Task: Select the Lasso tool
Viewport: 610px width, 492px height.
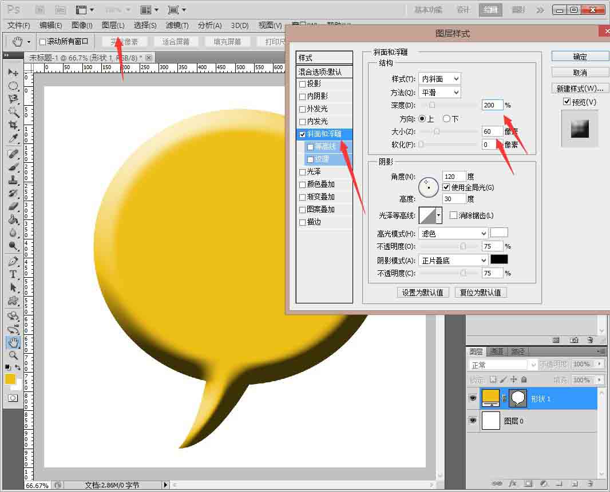Action: click(x=13, y=99)
